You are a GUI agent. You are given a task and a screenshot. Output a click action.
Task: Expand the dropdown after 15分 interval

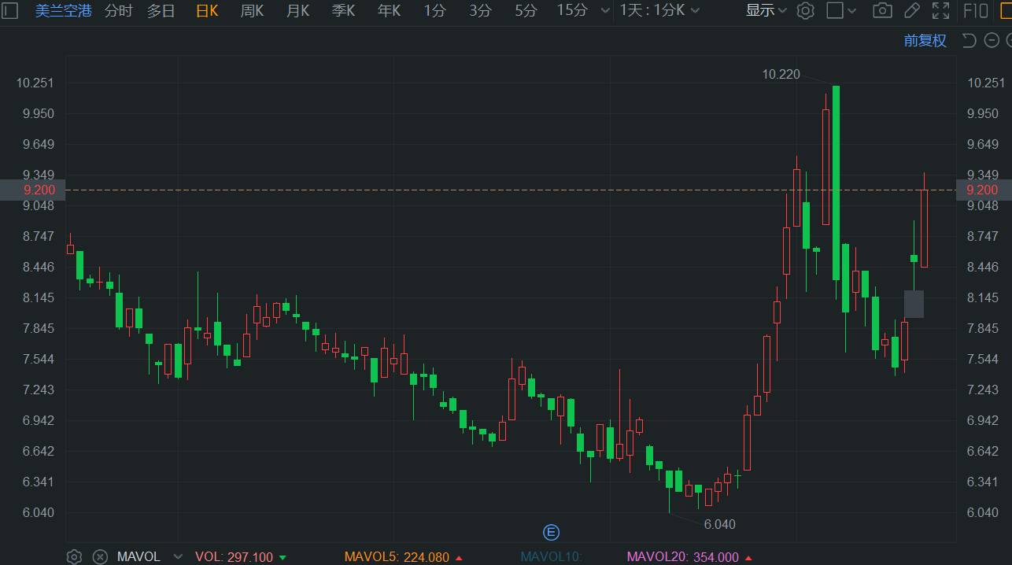point(604,10)
